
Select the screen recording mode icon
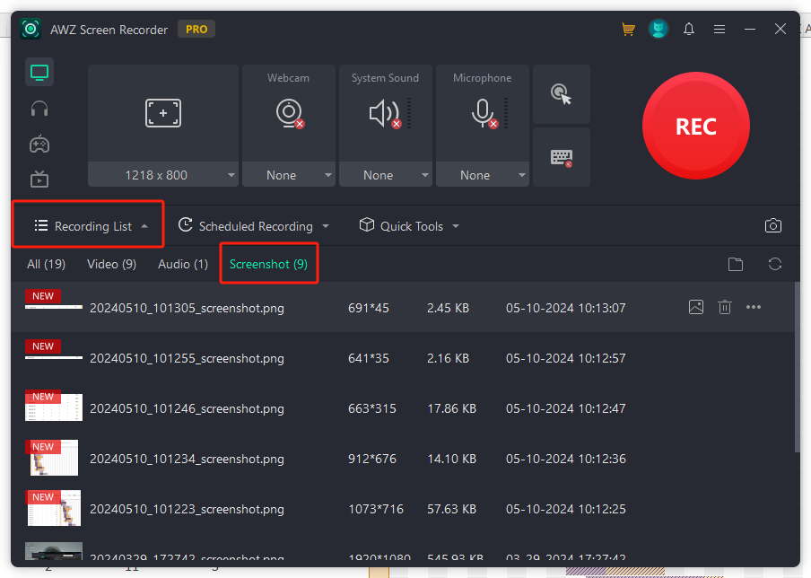click(x=39, y=72)
